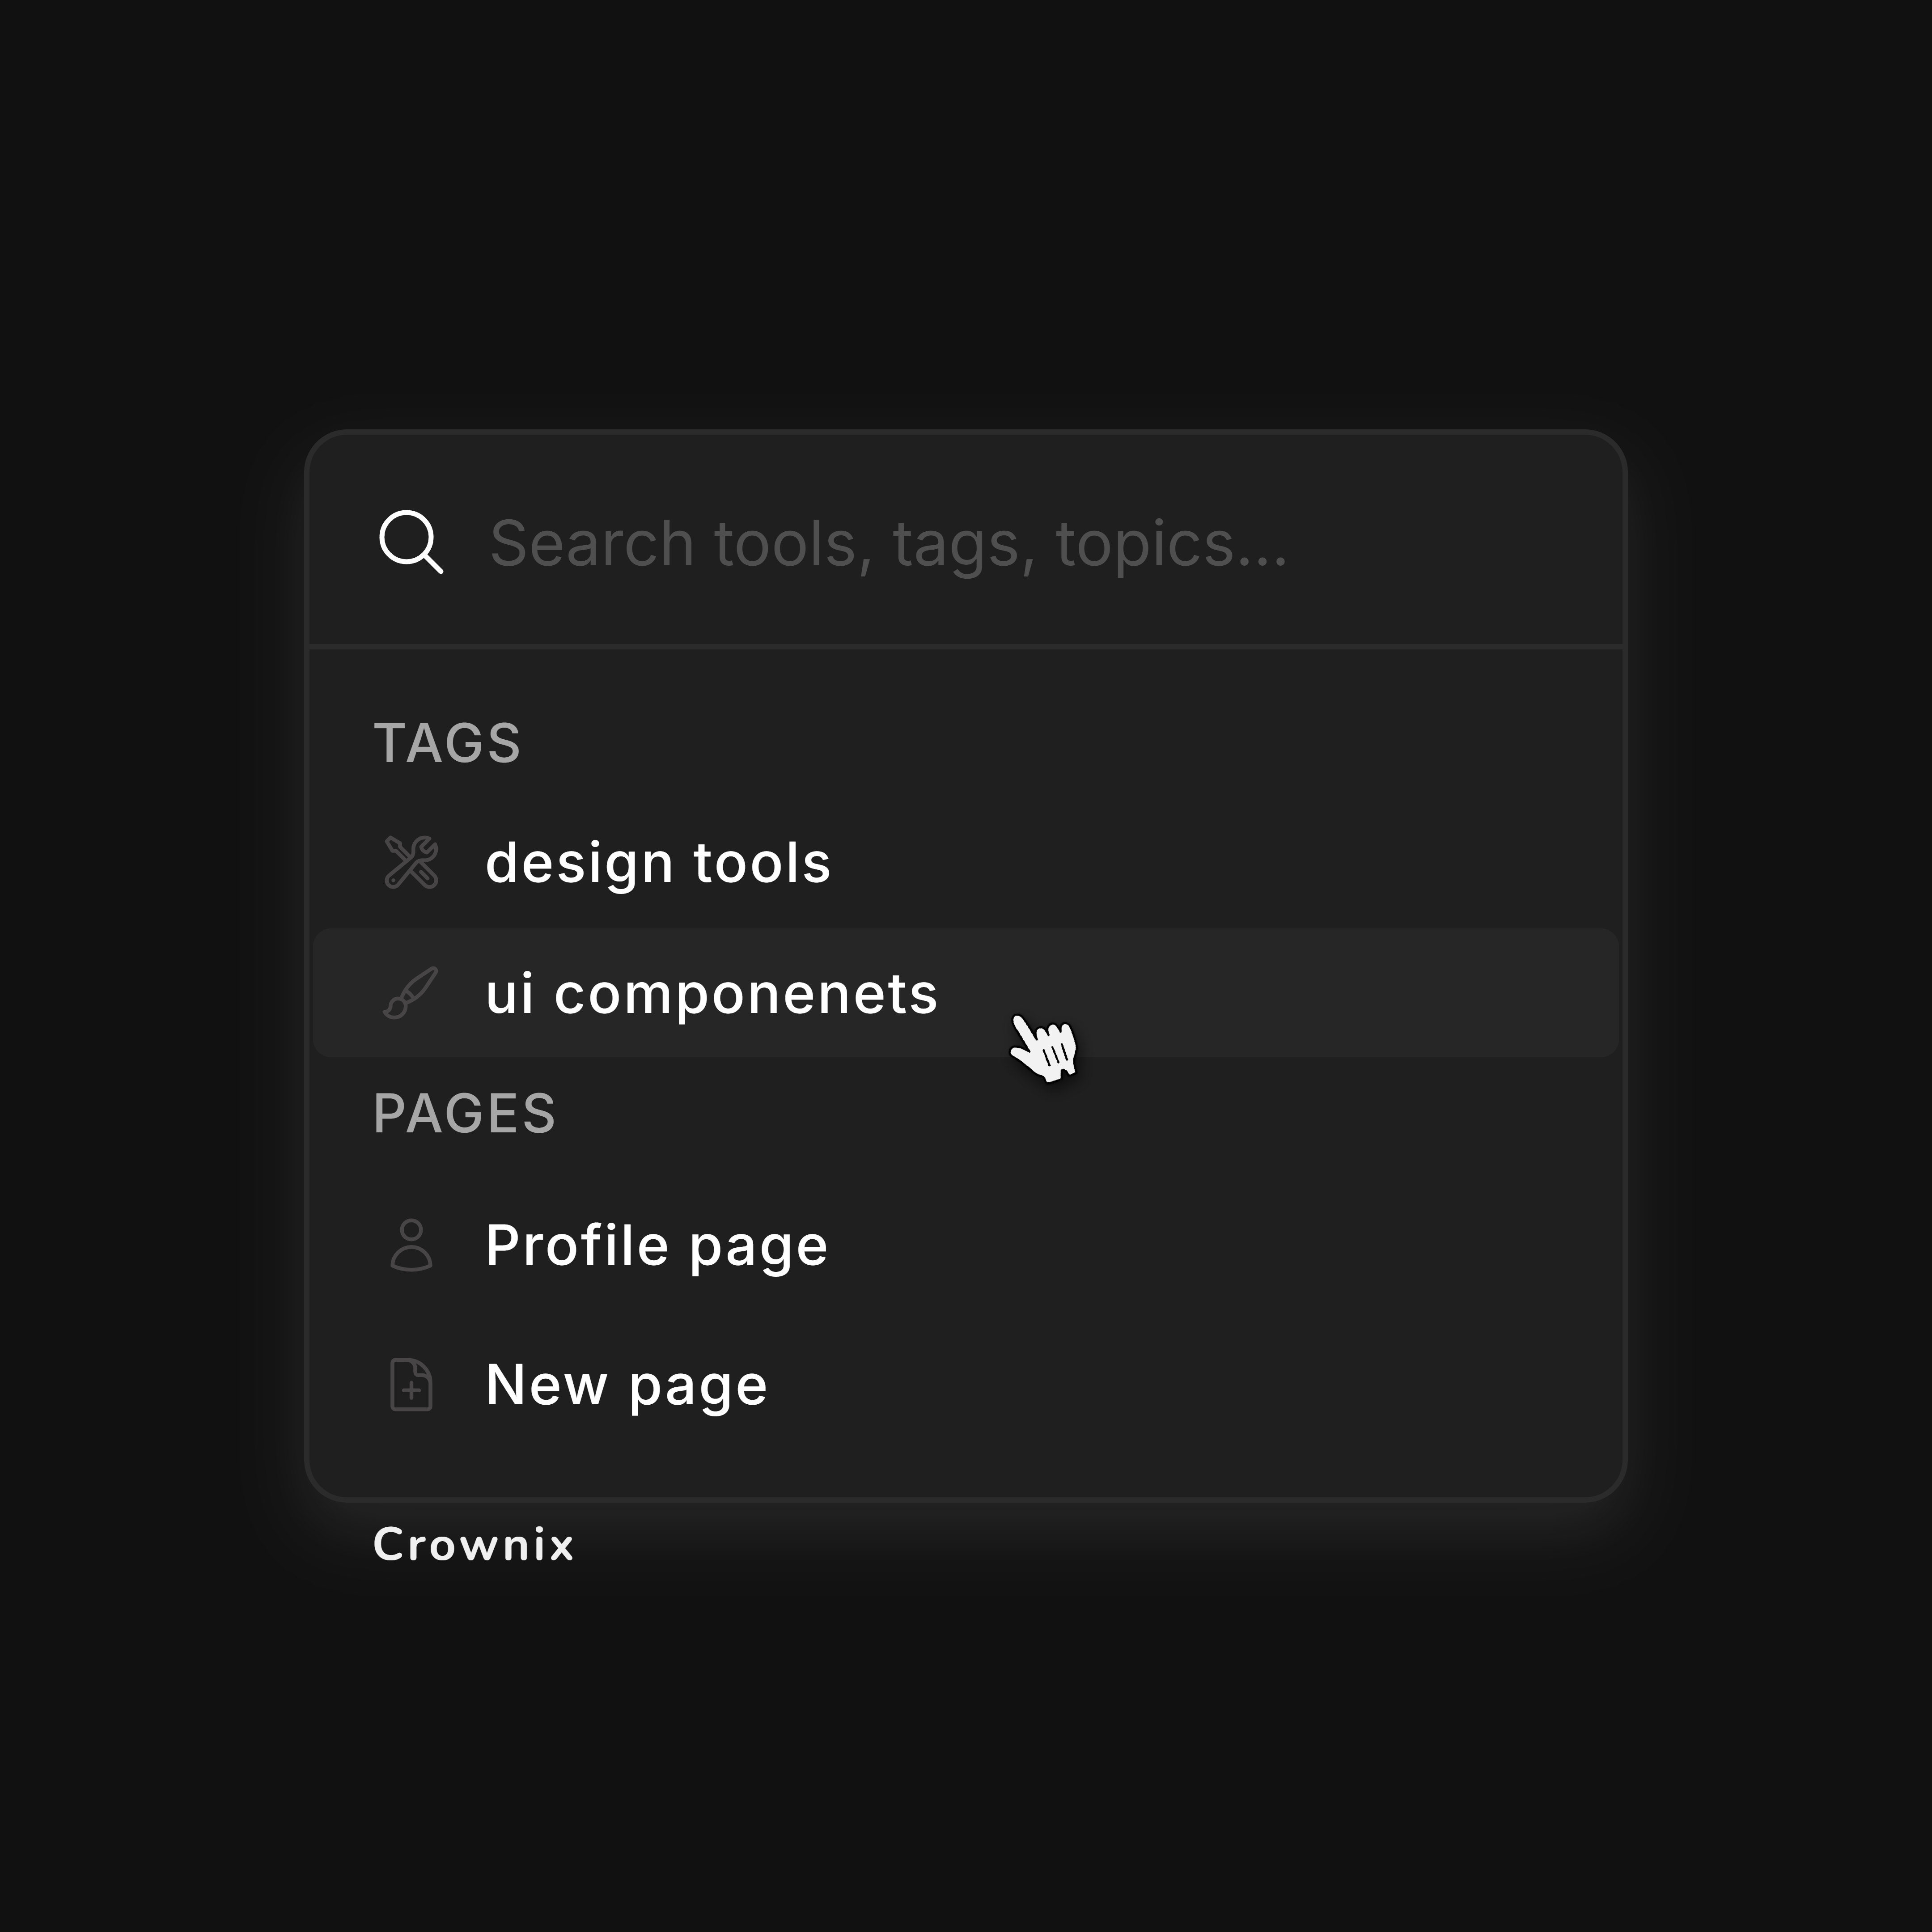The image size is (1932, 1932).
Task: Select the design tools tag
Action: pyautogui.click(x=657, y=861)
